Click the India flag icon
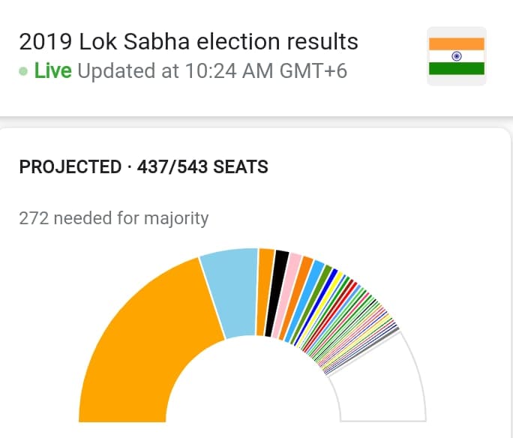The height and width of the screenshot is (438, 513). click(x=457, y=56)
